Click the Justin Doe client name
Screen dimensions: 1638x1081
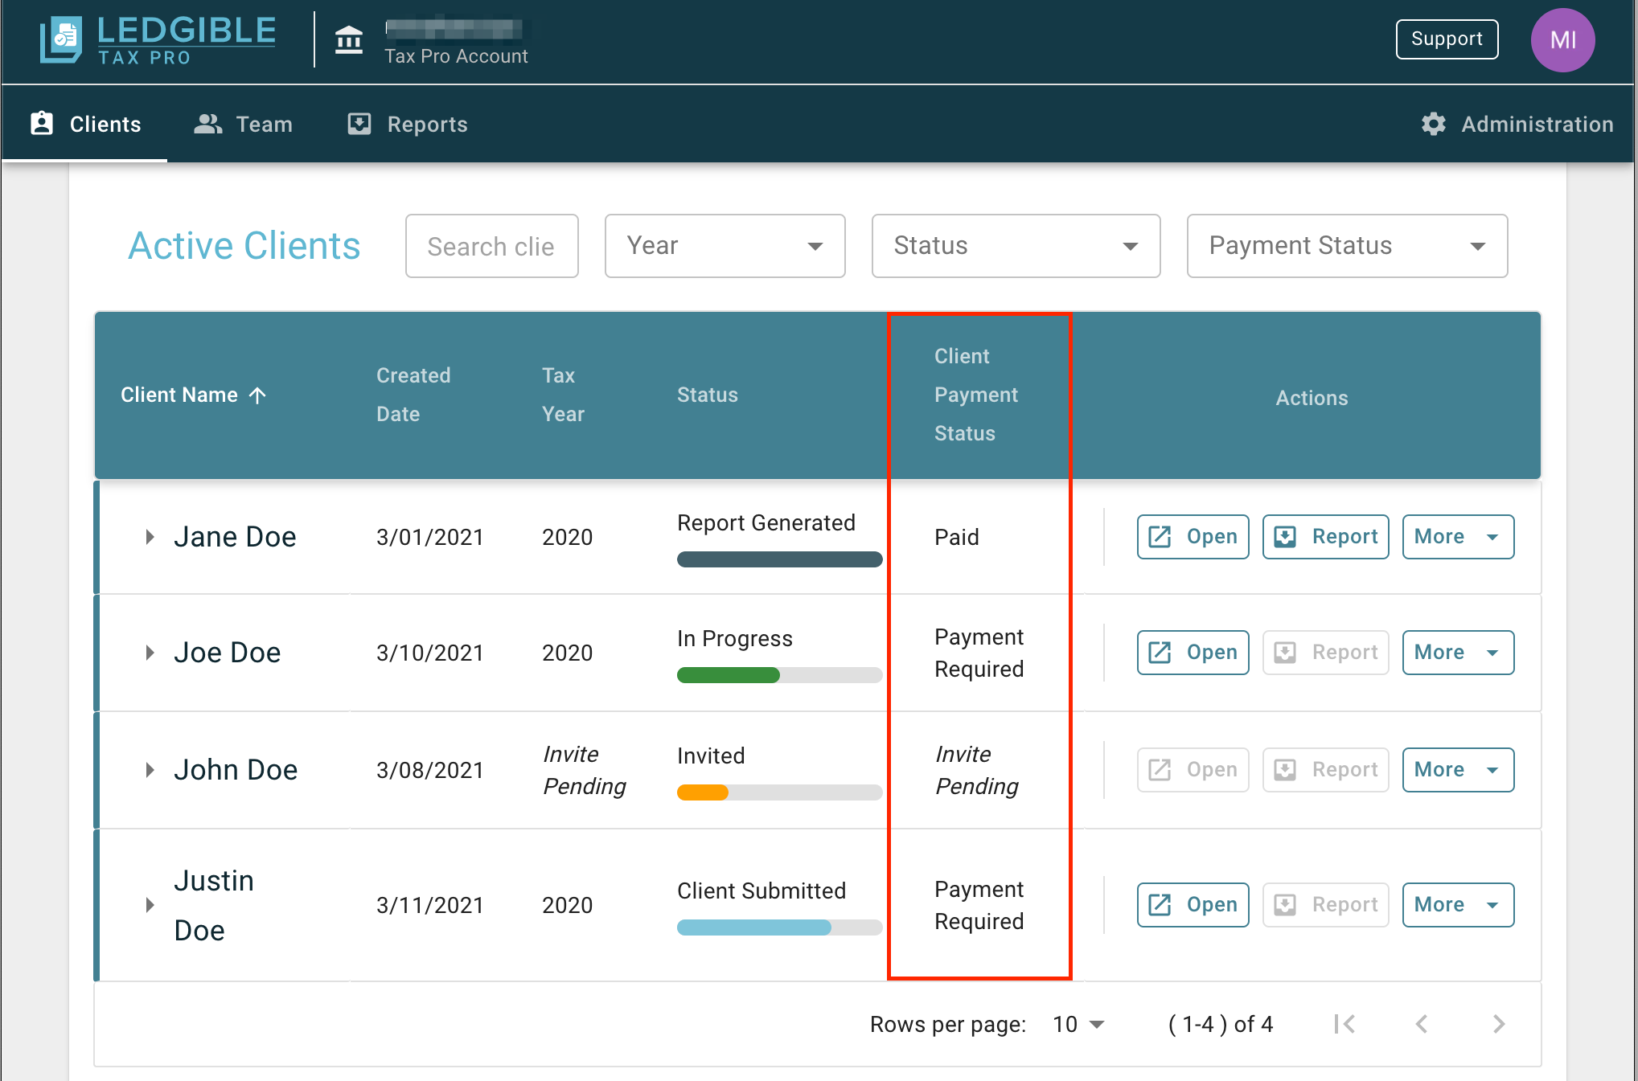213,905
